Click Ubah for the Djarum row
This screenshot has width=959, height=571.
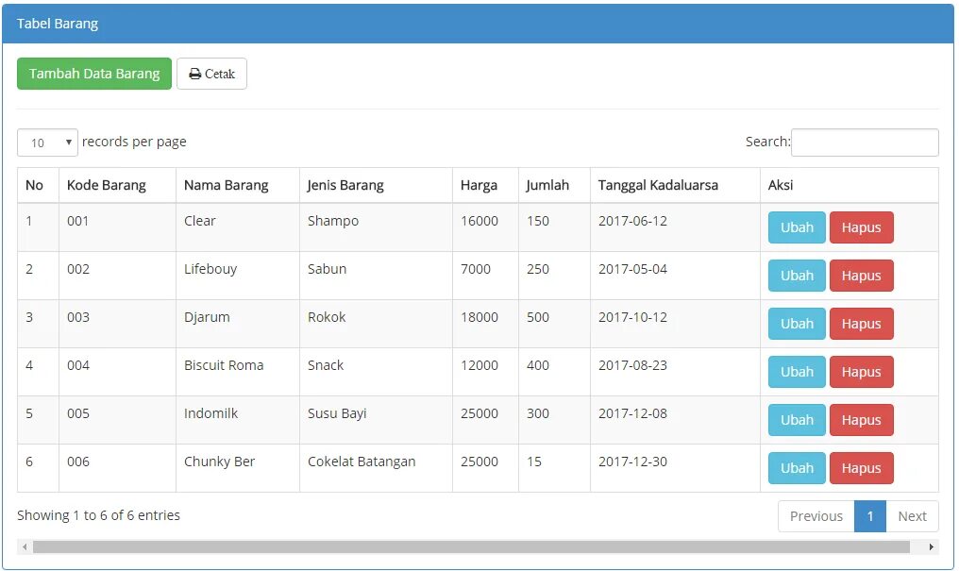click(797, 324)
